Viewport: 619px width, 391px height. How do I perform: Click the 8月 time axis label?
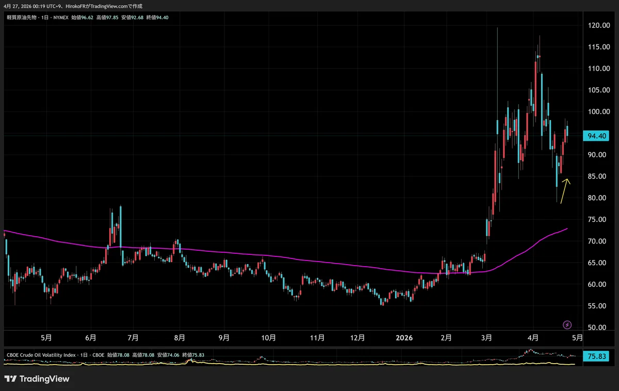(179, 338)
